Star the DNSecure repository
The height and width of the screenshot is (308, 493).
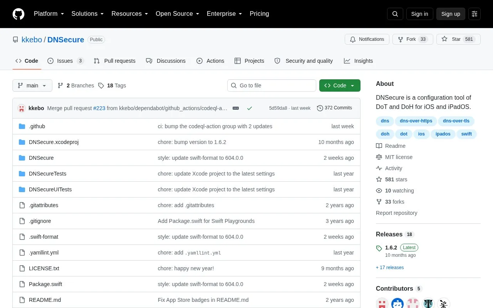(458, 39)
